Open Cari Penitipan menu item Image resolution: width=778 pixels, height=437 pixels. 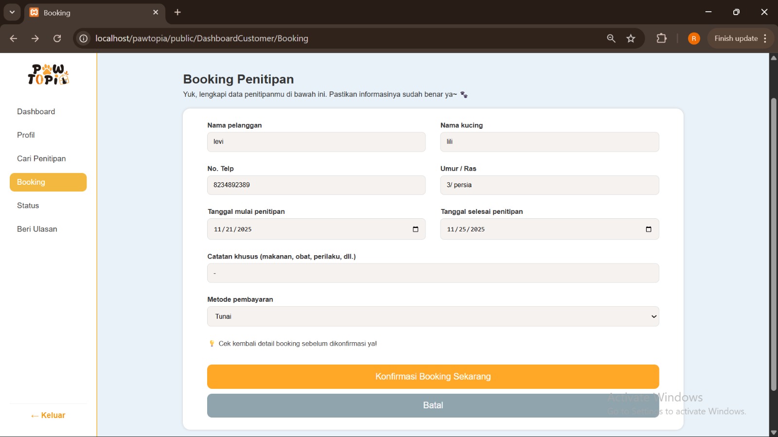(41, 158)
